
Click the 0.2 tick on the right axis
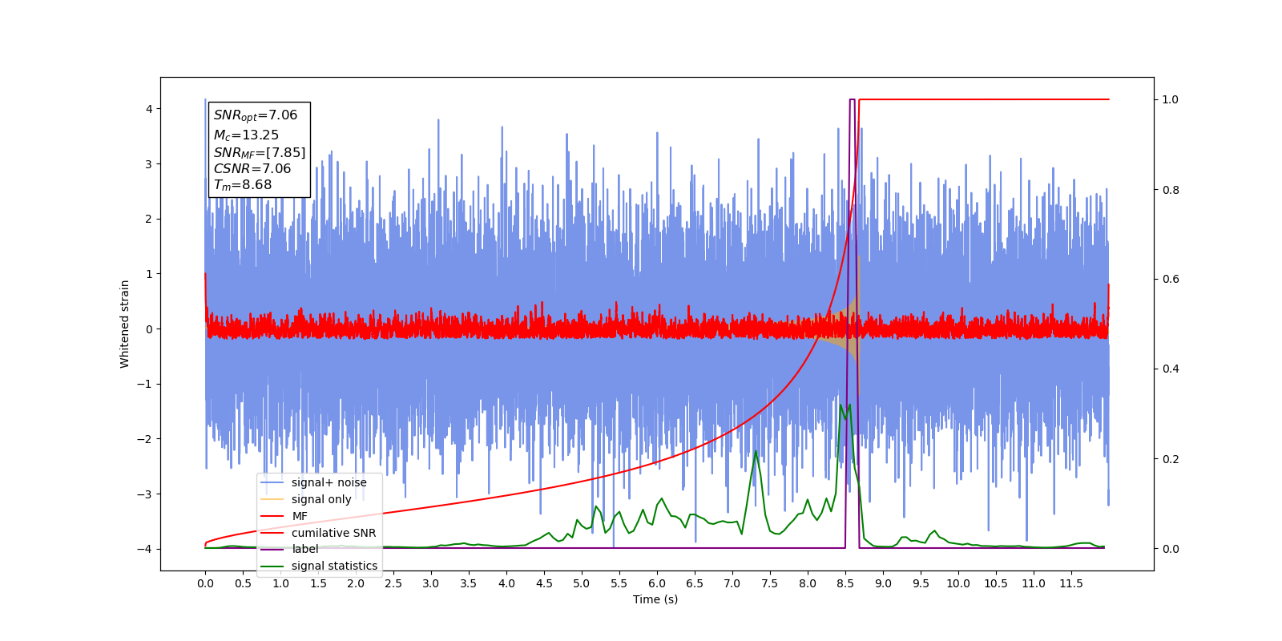(1171, 459)
